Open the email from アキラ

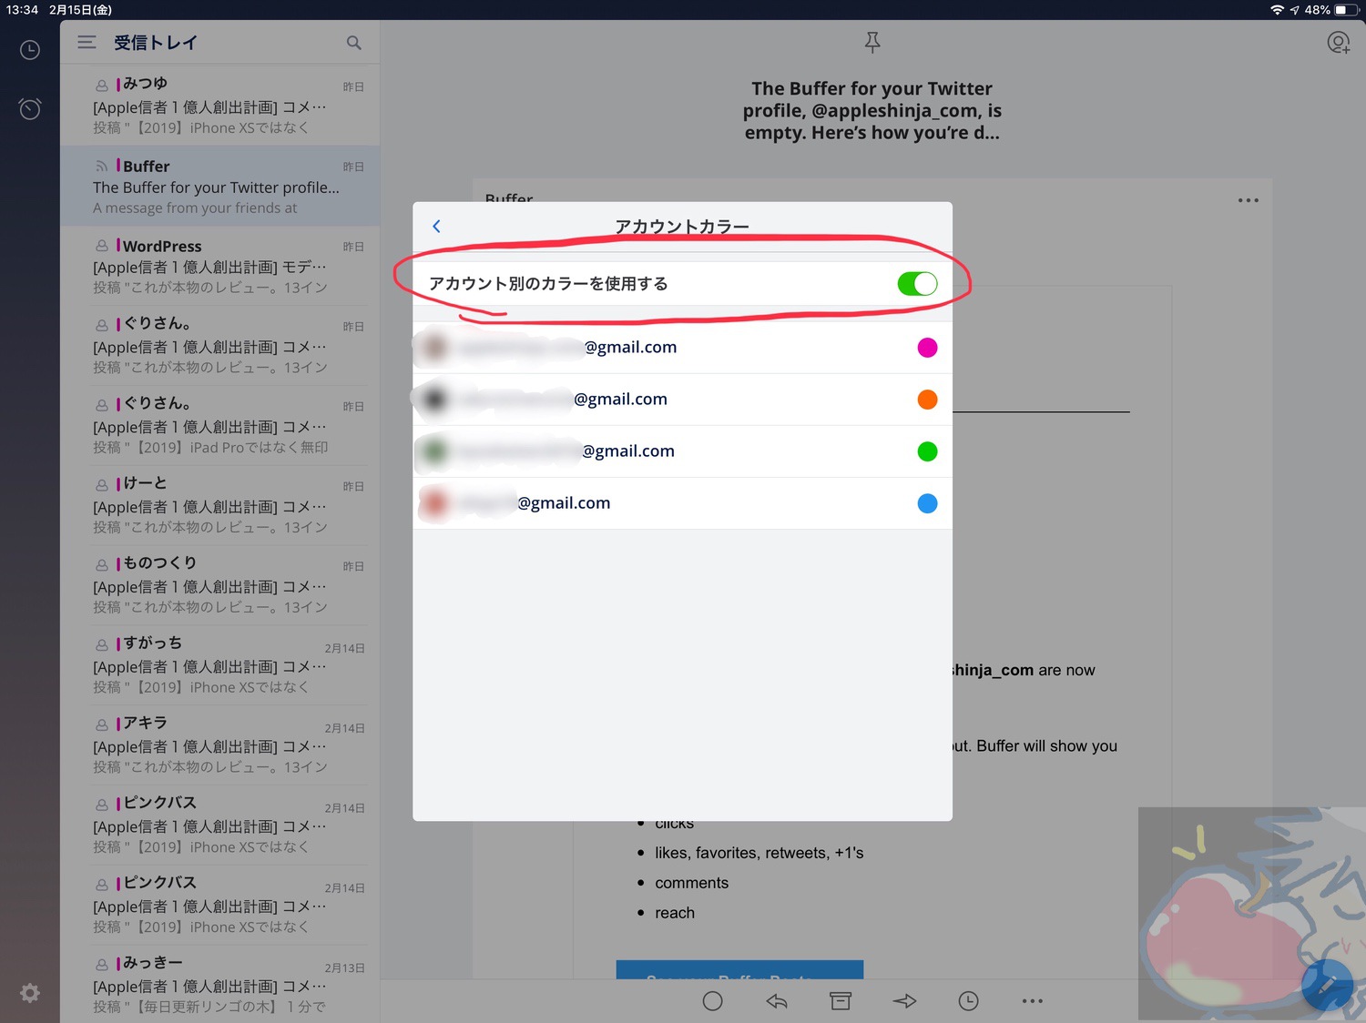[219, 745]
